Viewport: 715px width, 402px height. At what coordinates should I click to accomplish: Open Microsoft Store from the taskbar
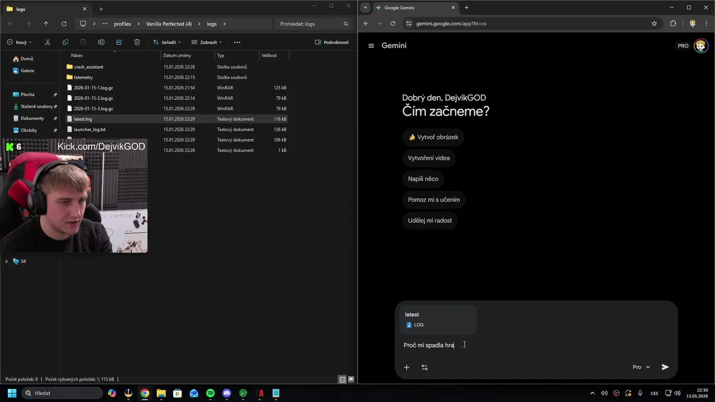coord(177,393)
